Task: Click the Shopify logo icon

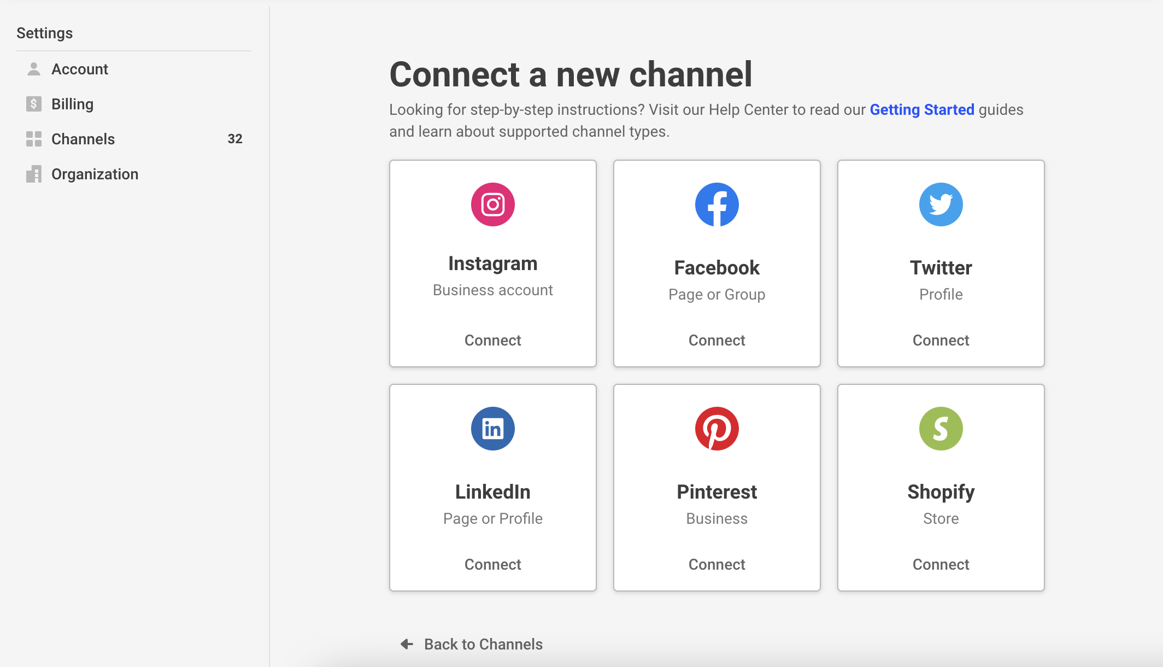Action: click(941, 429)
